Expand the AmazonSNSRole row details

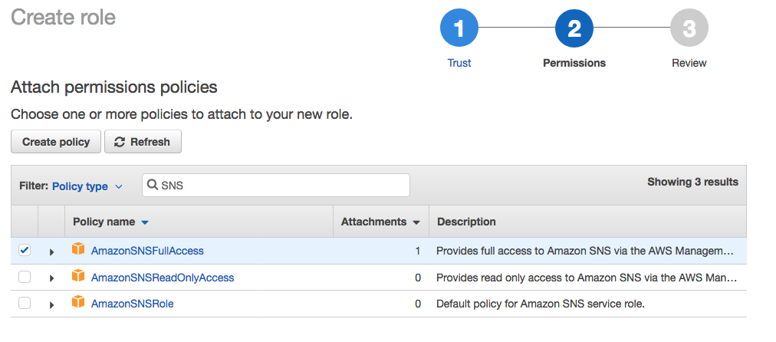[x=52, y=304]
